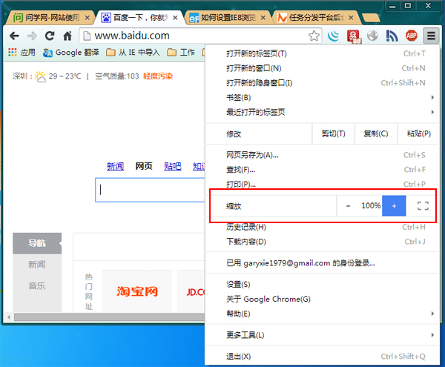The image size is (445, 367).
Task: Click the Baidu search input box
Action: [x=148, y=190]
